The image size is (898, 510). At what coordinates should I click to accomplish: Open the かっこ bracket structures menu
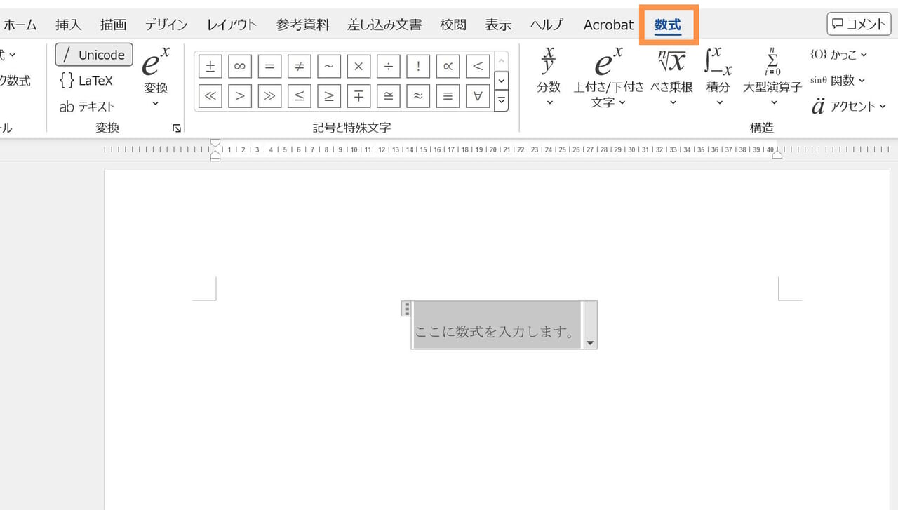(839, 55)
